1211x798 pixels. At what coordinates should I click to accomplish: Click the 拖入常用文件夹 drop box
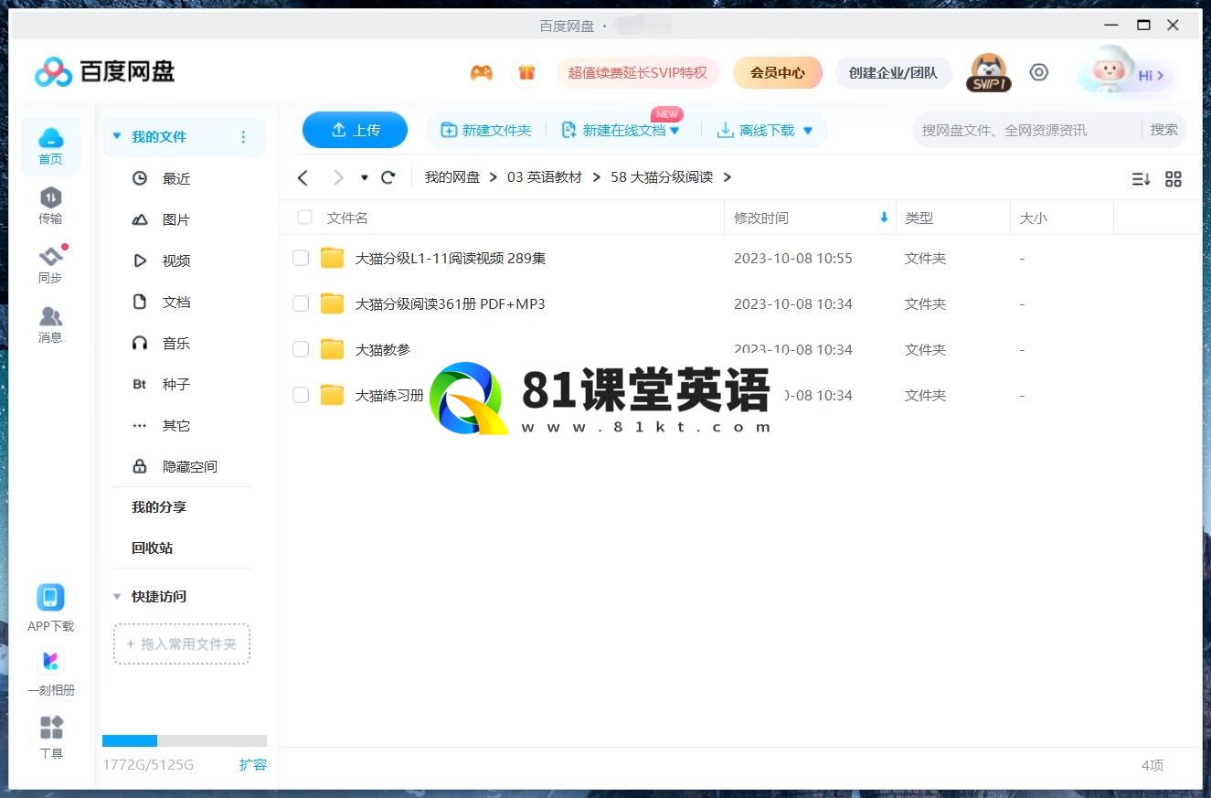pos(182,644)
